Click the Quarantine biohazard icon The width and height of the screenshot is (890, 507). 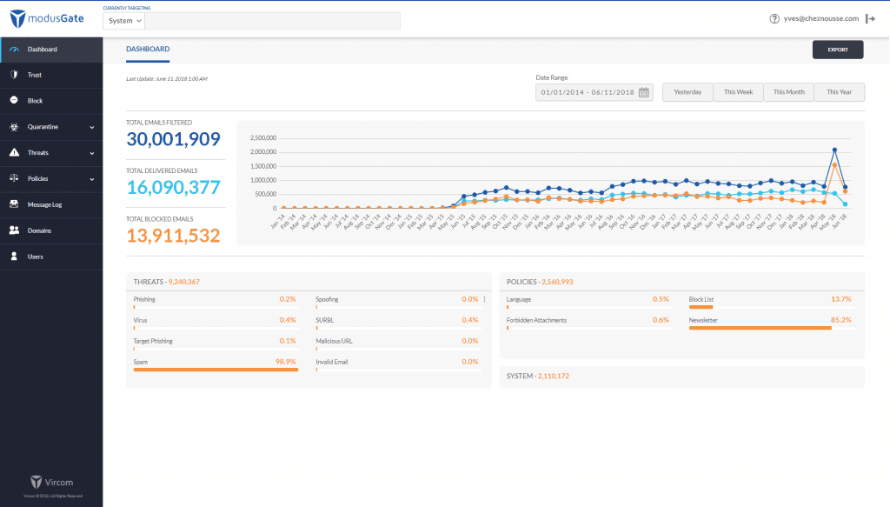14,127
